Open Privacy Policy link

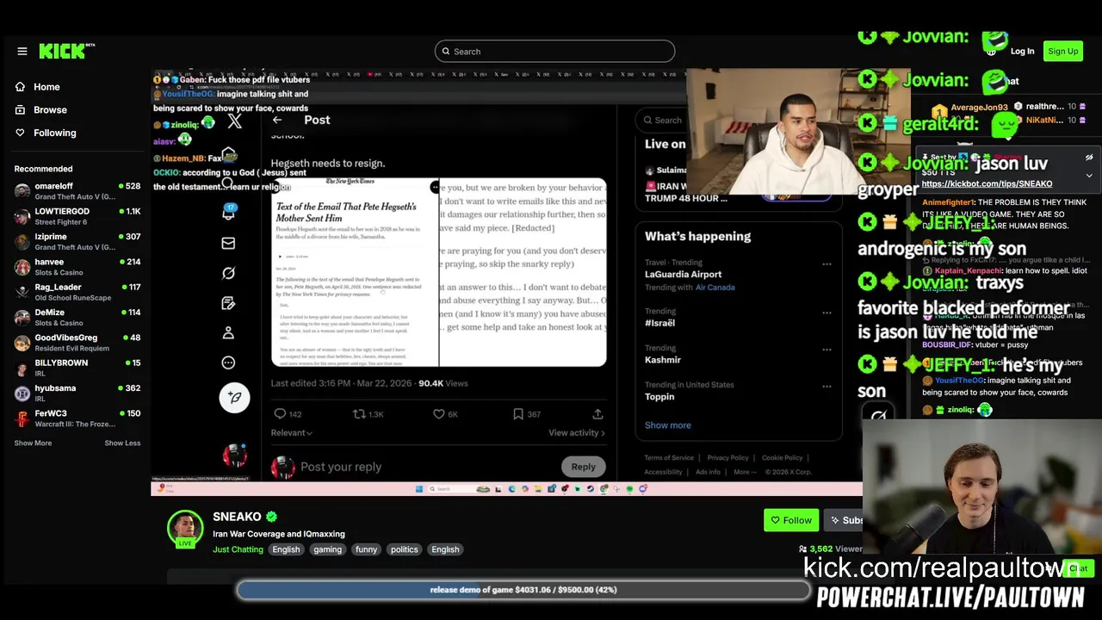pyautogui.click(x=727, y=458)
